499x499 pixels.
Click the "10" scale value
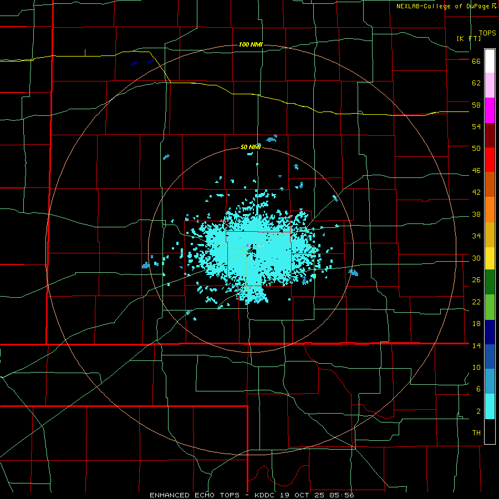pos(476,367)
